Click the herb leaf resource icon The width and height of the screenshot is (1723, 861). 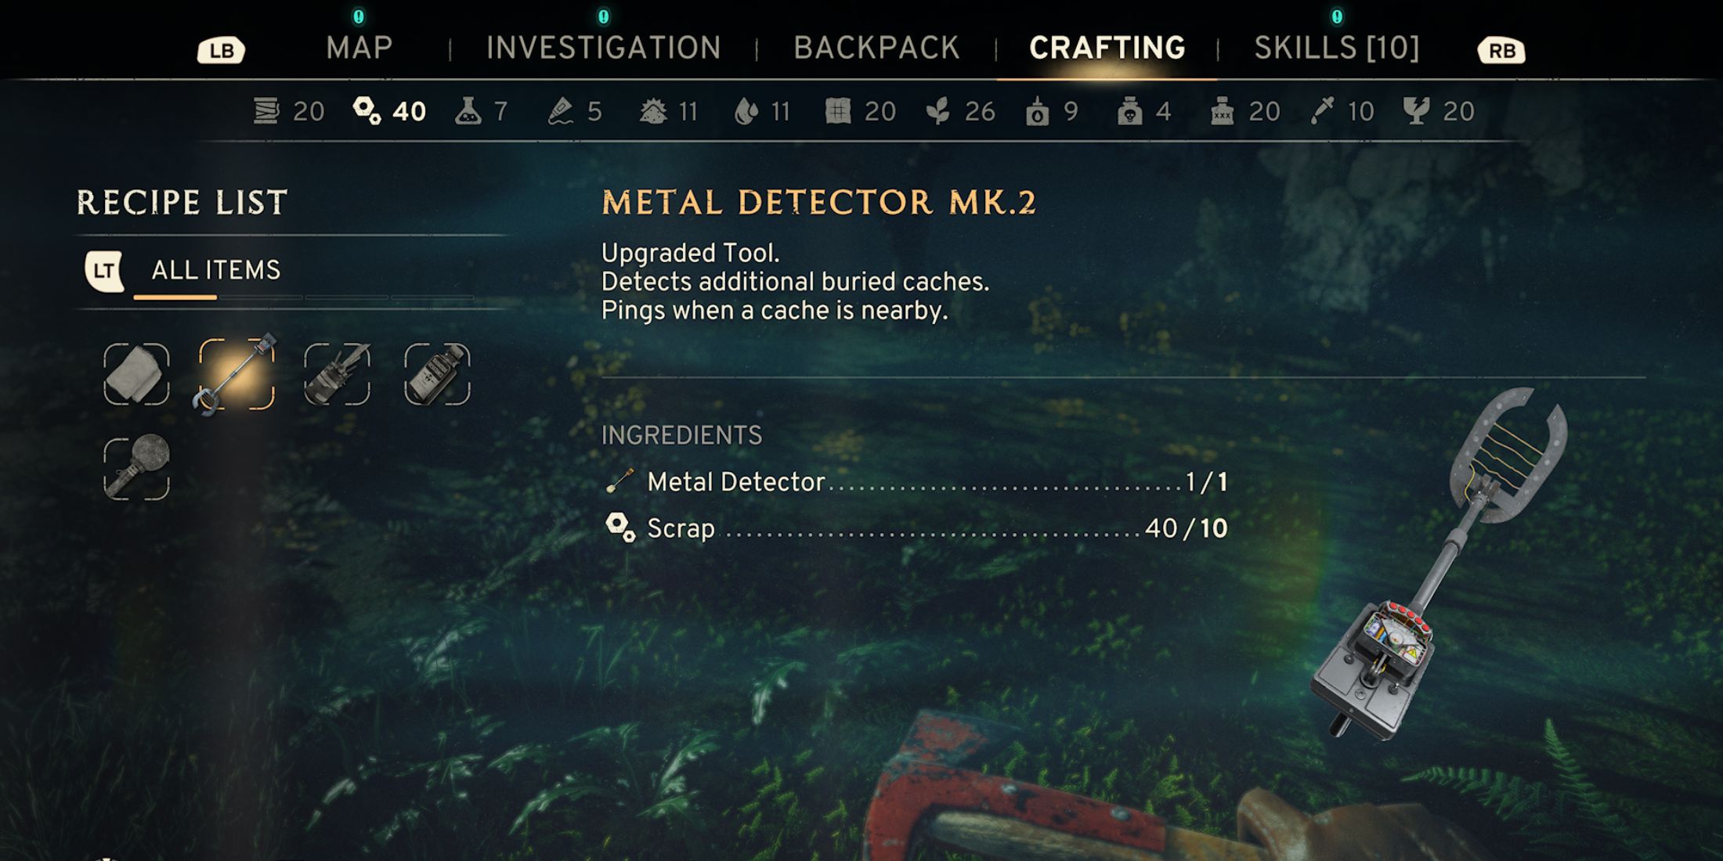(x=938, y=111)
